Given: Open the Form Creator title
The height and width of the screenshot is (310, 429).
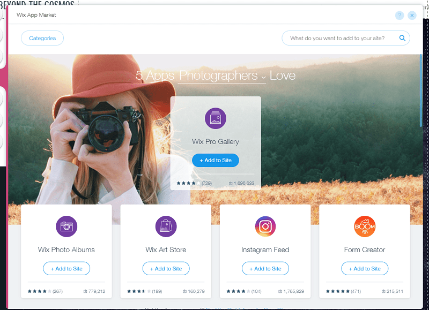Looking at the screenshot, I should pos(365,250).
